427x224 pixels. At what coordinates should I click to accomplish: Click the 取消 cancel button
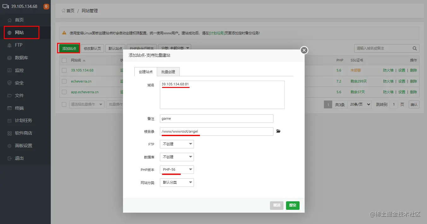pyautogui.click(x=277, y=205)
